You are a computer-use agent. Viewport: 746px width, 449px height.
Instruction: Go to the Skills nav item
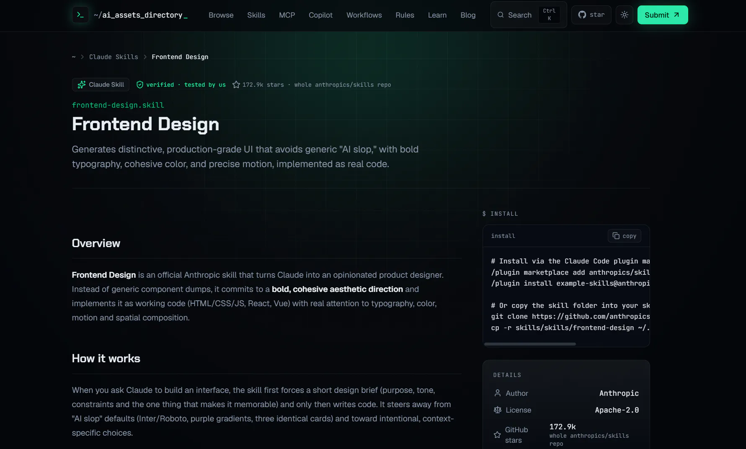click(x=256, y=15)
